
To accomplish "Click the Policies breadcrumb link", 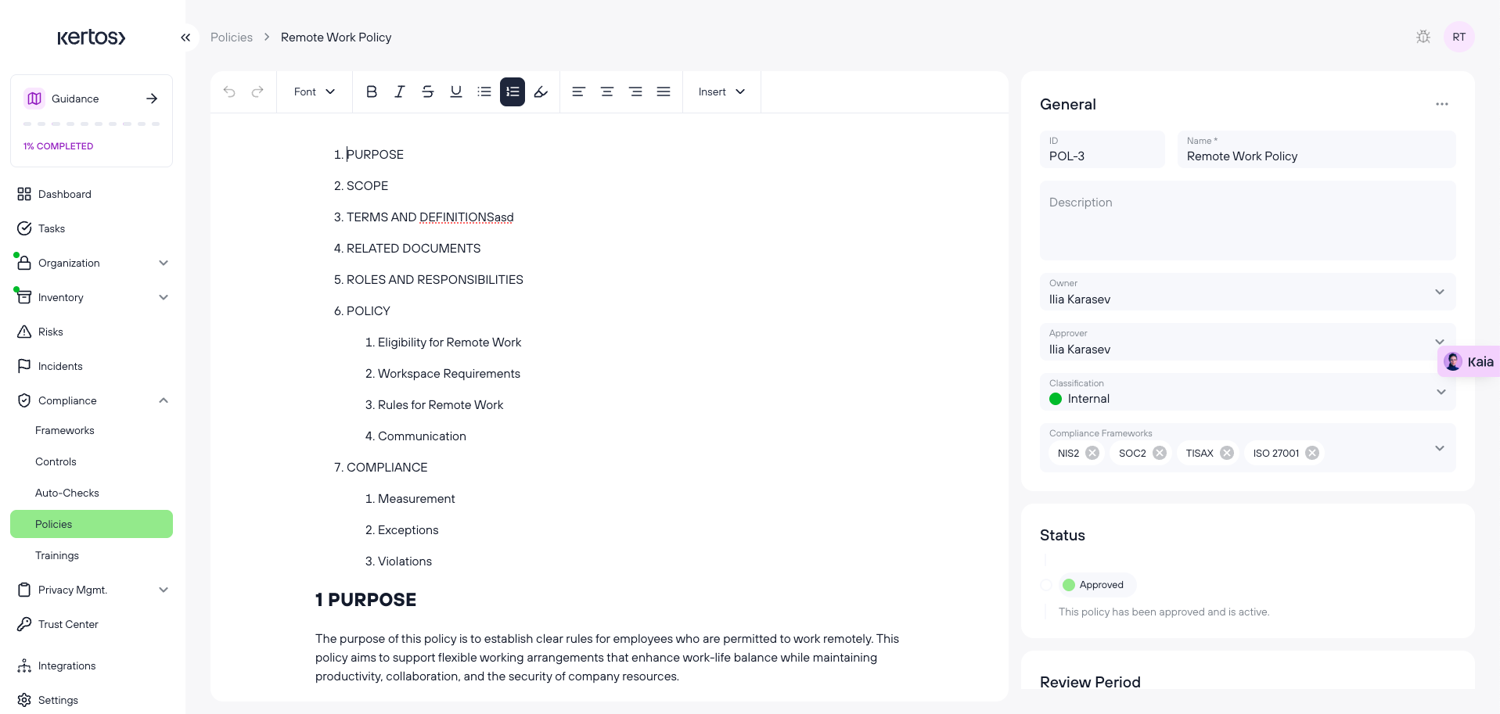I will click(232, 38).
